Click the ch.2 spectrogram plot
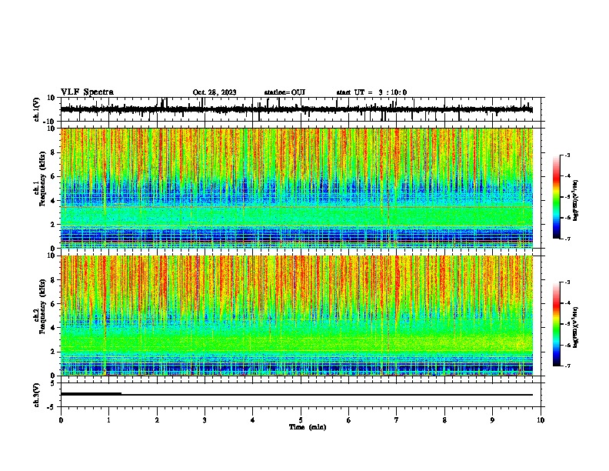 pos(297,316)
